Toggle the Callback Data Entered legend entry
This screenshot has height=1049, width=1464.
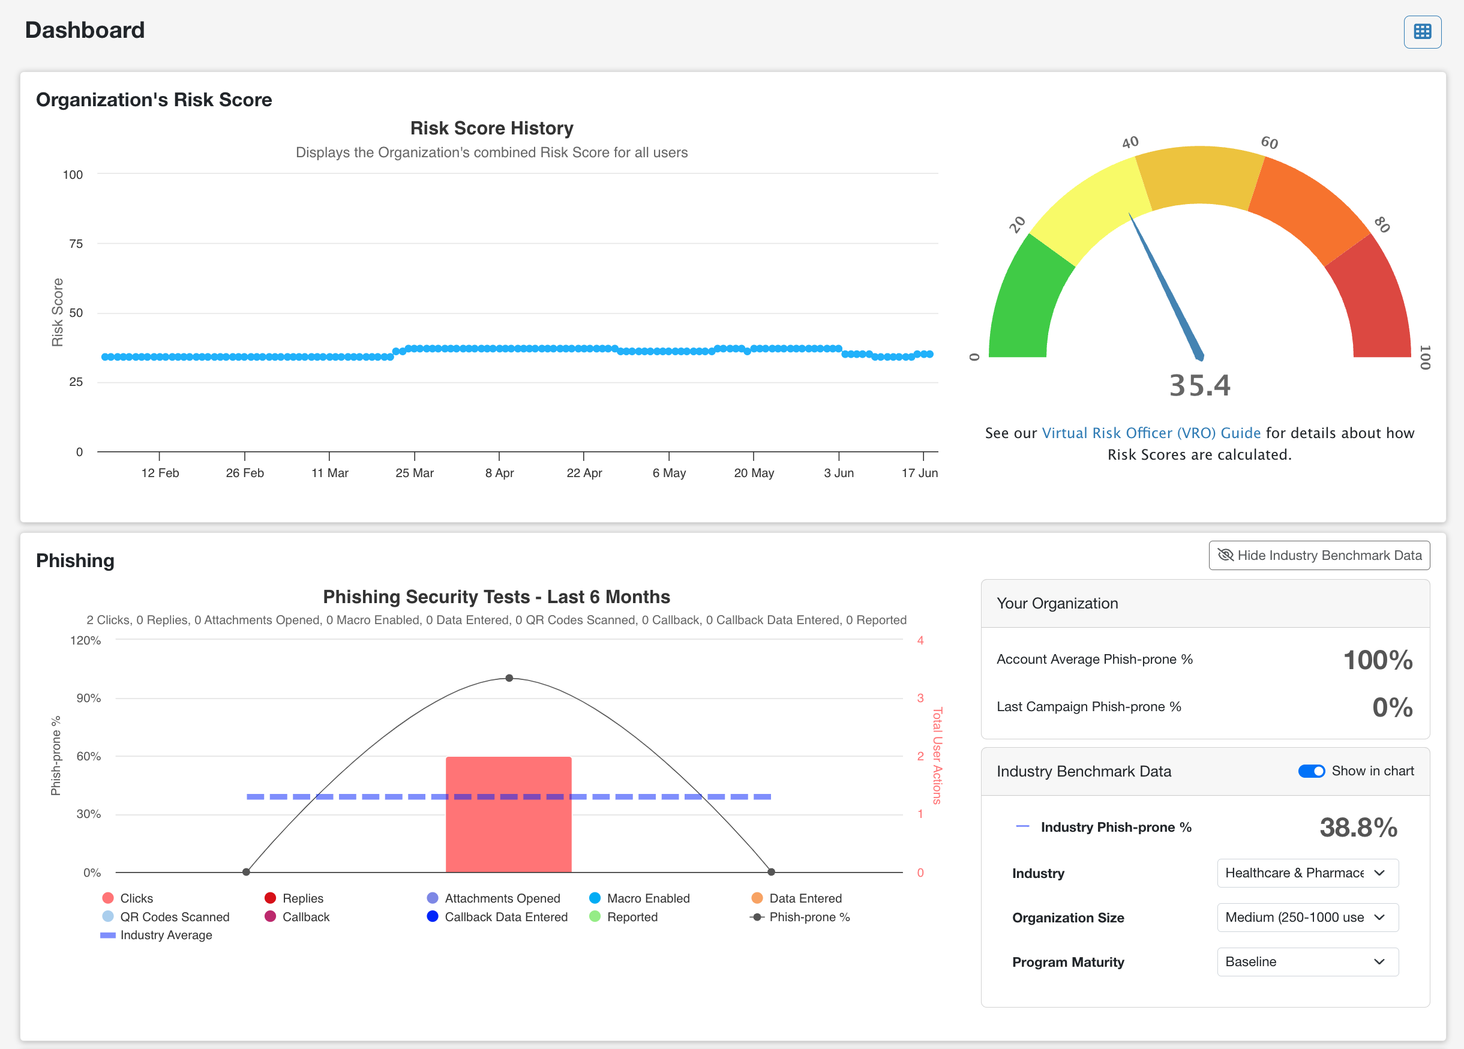tap(497, 918)
